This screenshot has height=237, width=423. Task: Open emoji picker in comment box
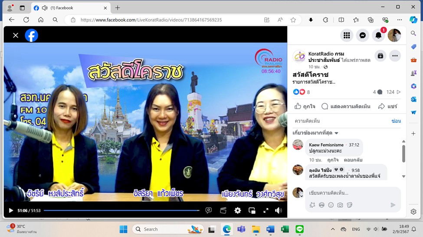pyautogui.click(x=331, y=205)
